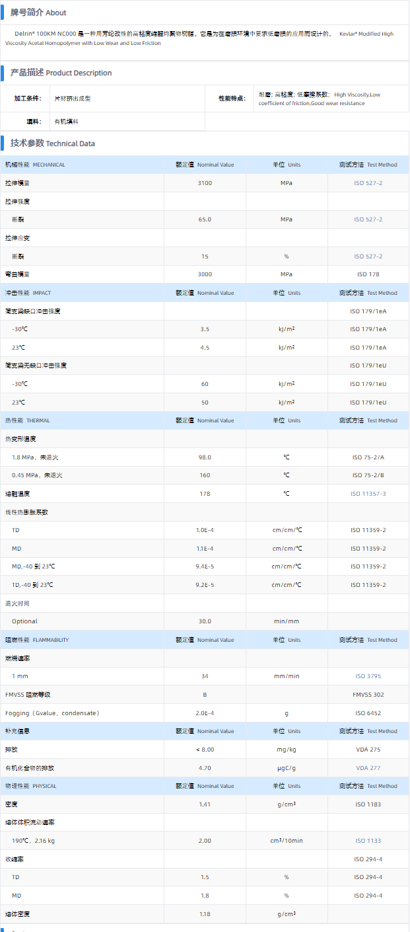Click the 机械性能 MECHANICAL table header
410x932 pixels.
point(35,165)
